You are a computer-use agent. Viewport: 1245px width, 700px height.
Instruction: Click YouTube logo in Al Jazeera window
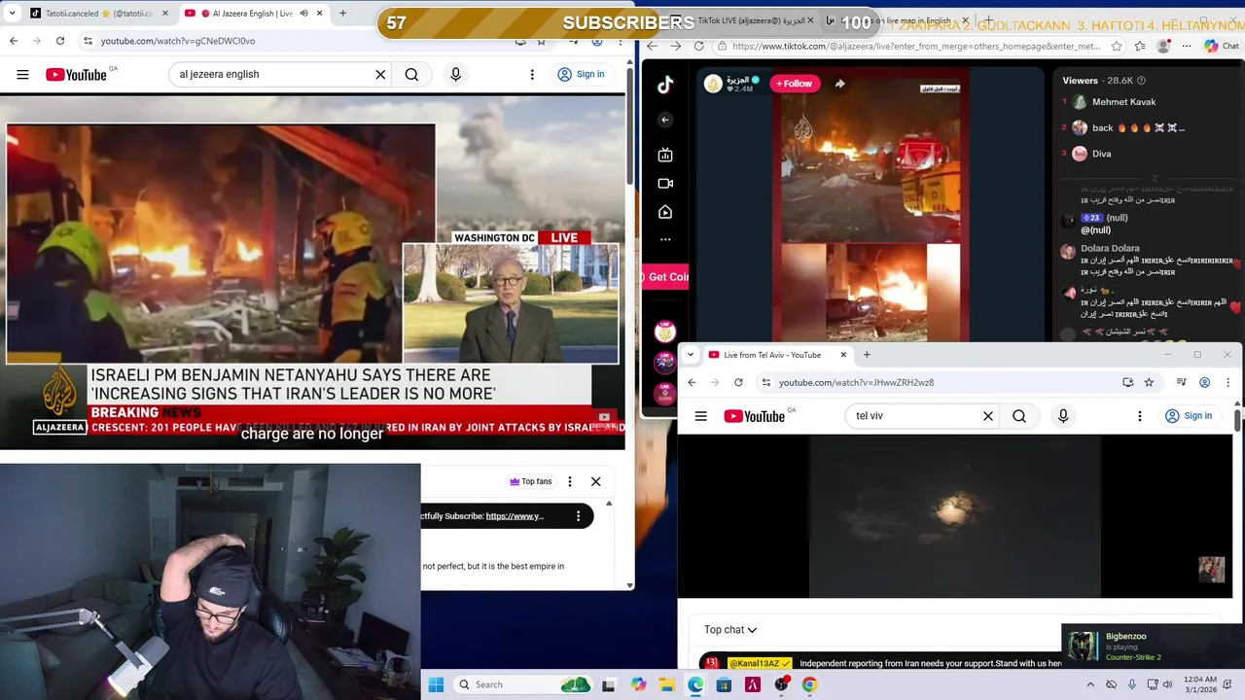click(x=76, y=74)
